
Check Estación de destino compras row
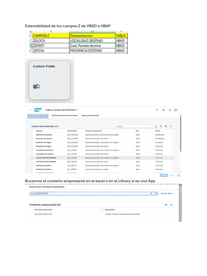pos(32,135)
